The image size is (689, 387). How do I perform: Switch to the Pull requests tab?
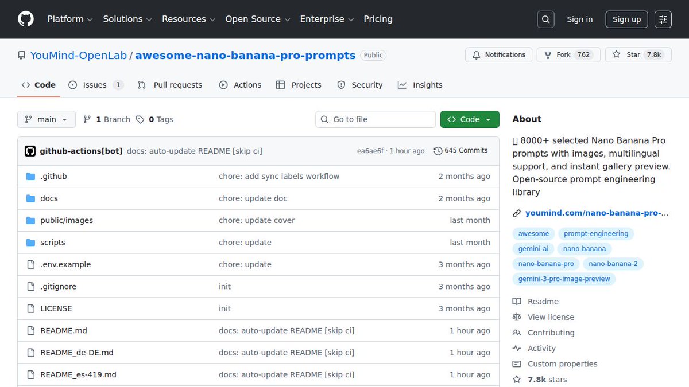(x=170, y=85)
